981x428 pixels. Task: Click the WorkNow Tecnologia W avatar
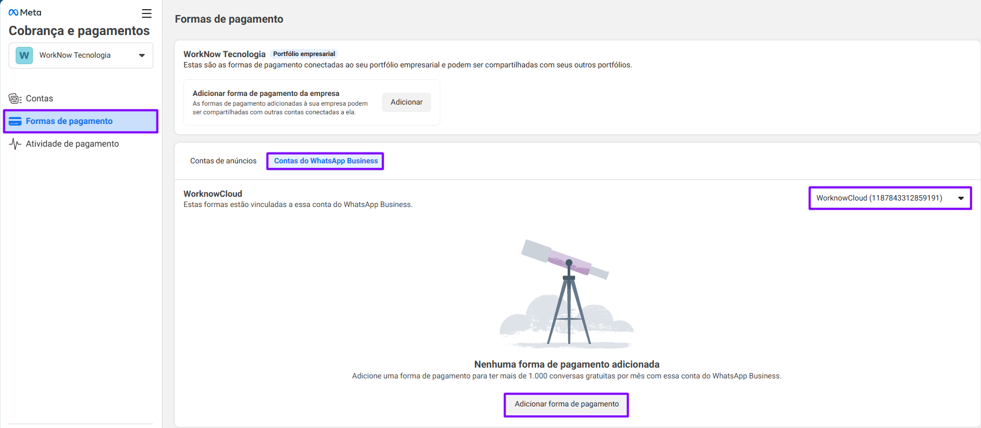tap(24, 56)
